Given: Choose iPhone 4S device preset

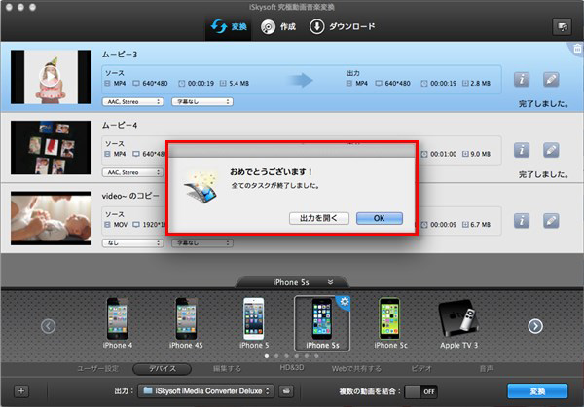Looking at the screenshot, I should pos(186,322).
